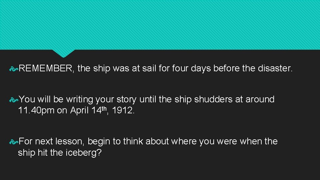The image size is (320, 180).
Task: Click the empty dark area below the last bullet
Action: point(160,169)
